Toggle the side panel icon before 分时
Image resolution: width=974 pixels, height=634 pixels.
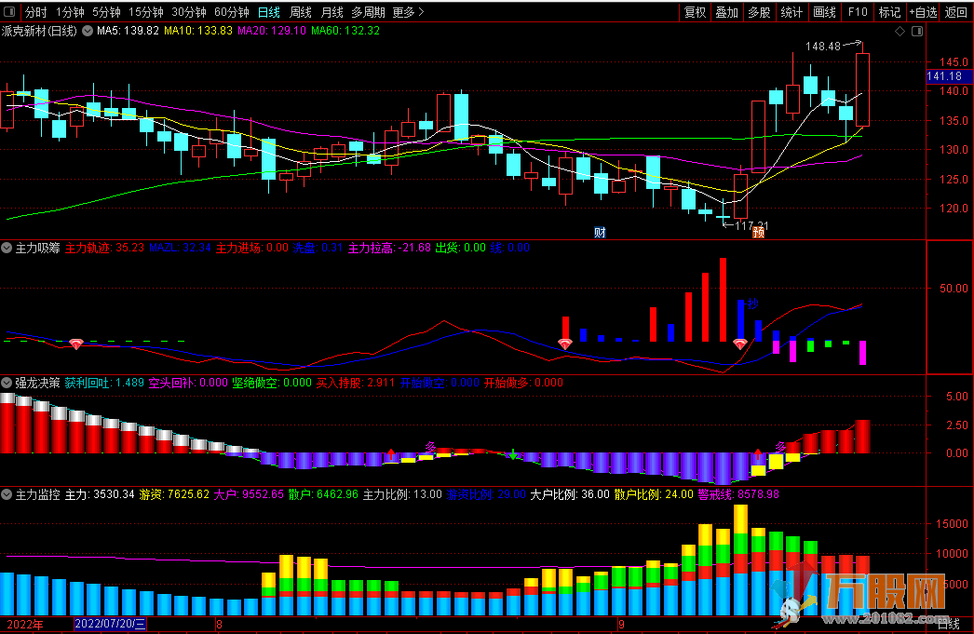click(9, 12)
